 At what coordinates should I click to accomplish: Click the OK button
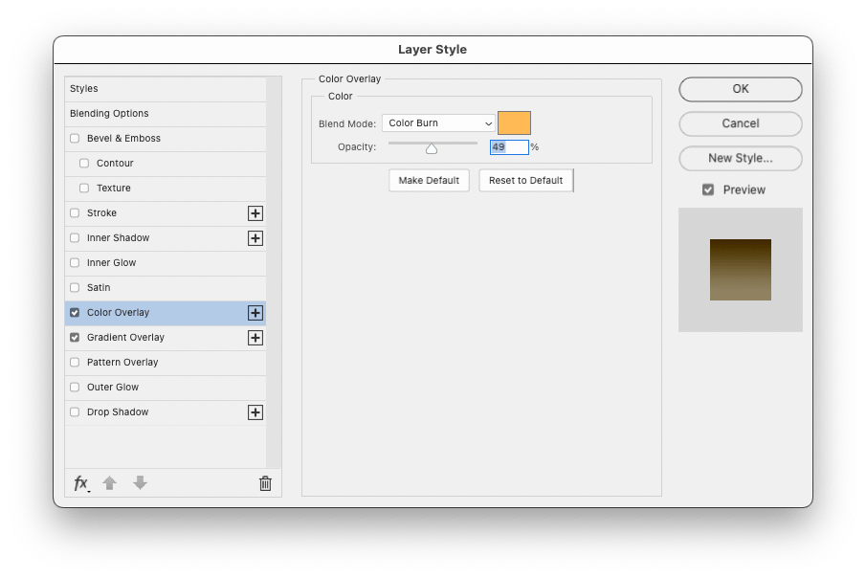(x=740, y=88)
